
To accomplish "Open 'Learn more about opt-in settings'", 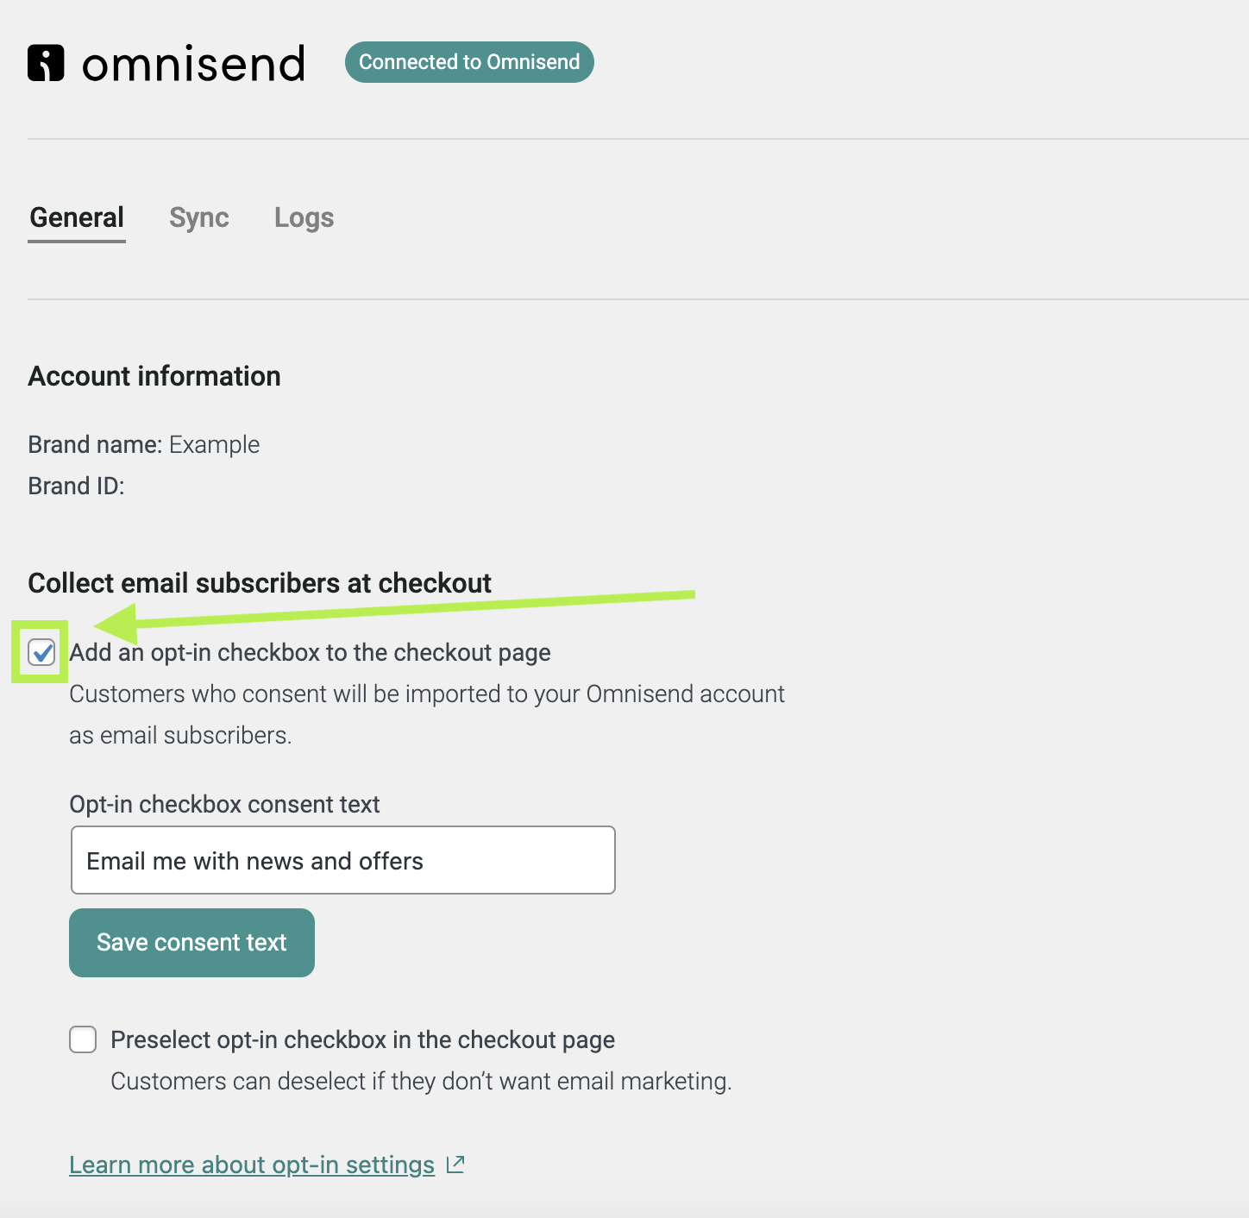I will coord(252,1165).
